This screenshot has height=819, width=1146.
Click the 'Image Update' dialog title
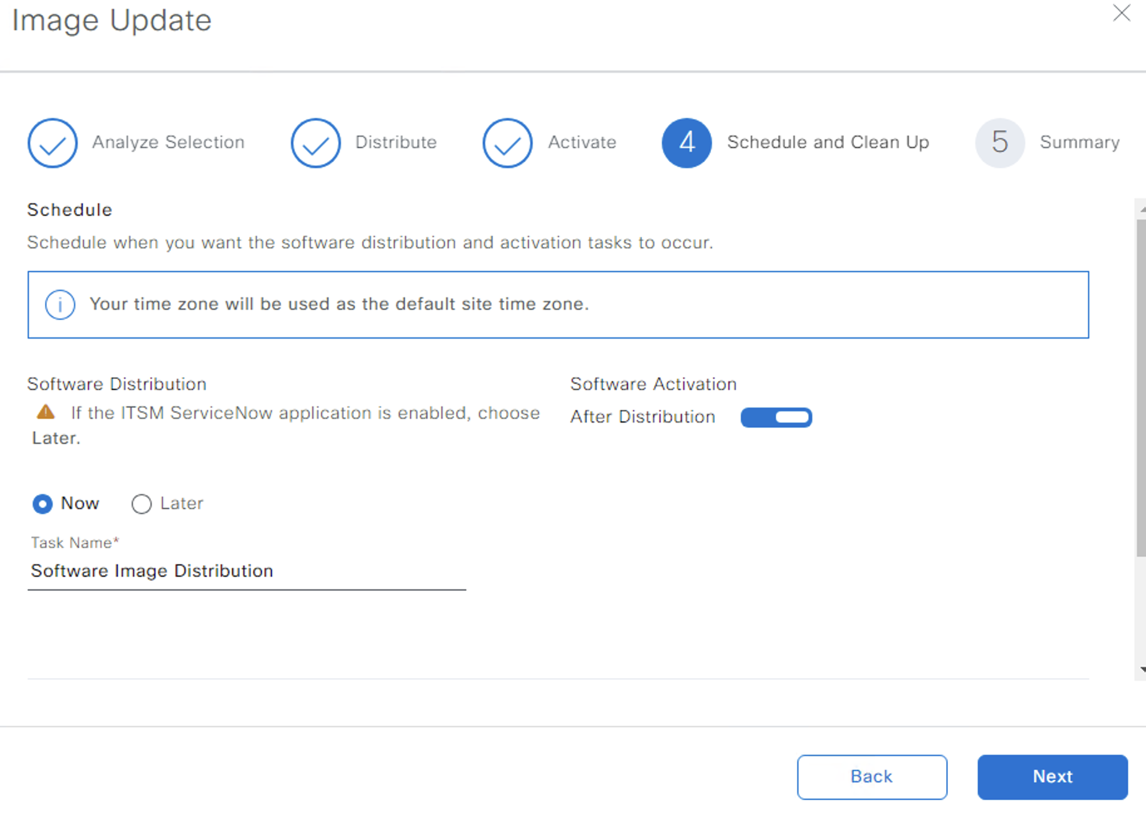112,20
